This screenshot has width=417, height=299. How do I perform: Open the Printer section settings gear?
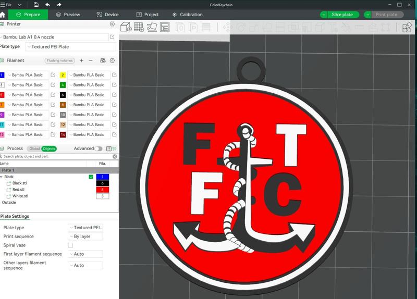tap(112, 24)
